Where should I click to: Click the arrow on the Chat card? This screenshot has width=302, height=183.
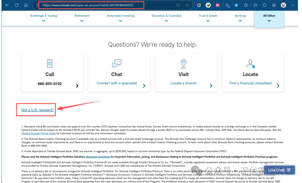click(144, 86)
